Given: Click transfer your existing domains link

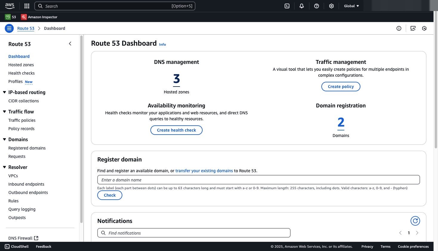Looking at the screenshot, I should pyautogui.click(x=204, y=171).
